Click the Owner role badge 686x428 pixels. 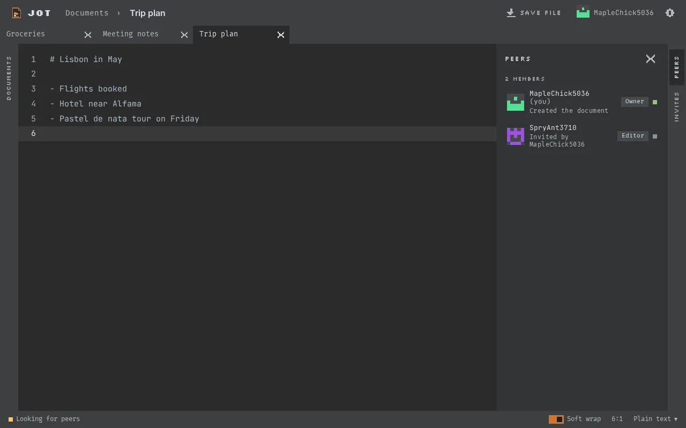pos(635,102)
